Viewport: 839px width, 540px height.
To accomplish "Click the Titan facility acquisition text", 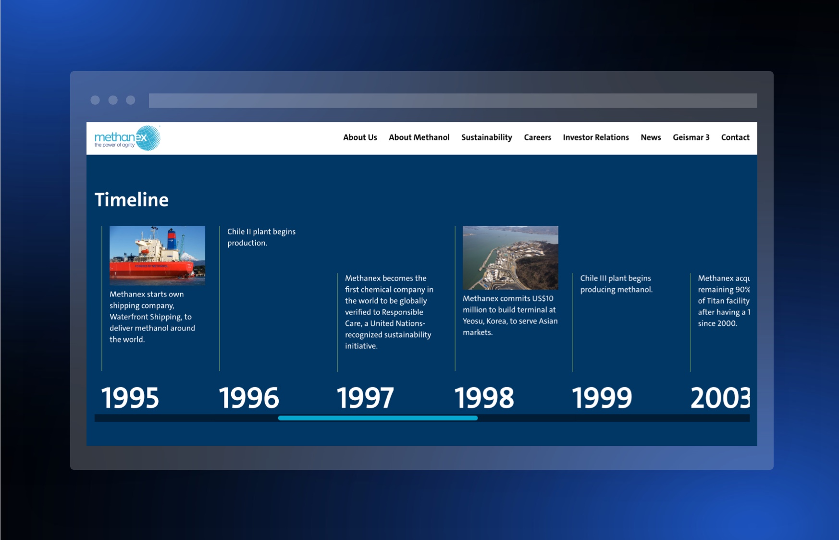I will coord(724,301).
